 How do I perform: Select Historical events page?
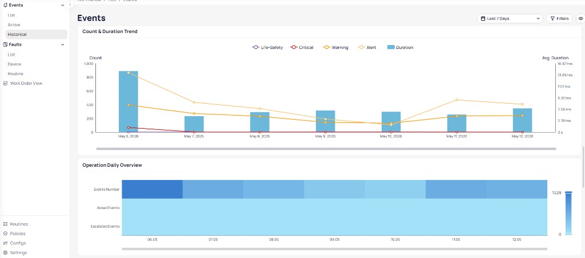[36, 34]
